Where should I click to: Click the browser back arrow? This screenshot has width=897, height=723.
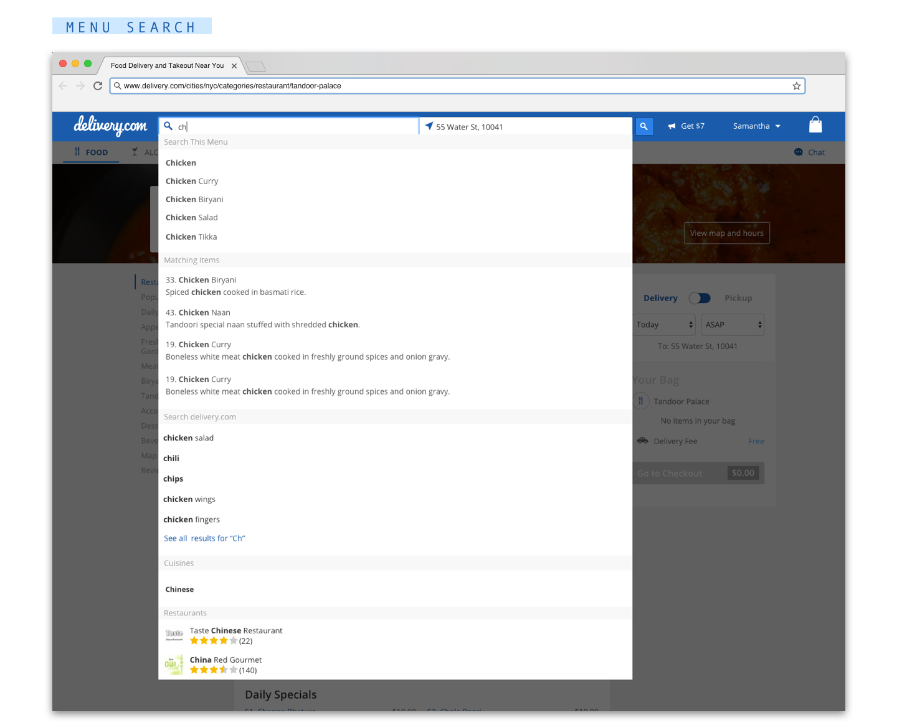[62, 86]
